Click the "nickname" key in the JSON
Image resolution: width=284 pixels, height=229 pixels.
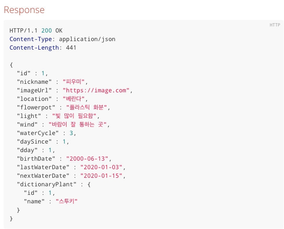coord(34,82)
